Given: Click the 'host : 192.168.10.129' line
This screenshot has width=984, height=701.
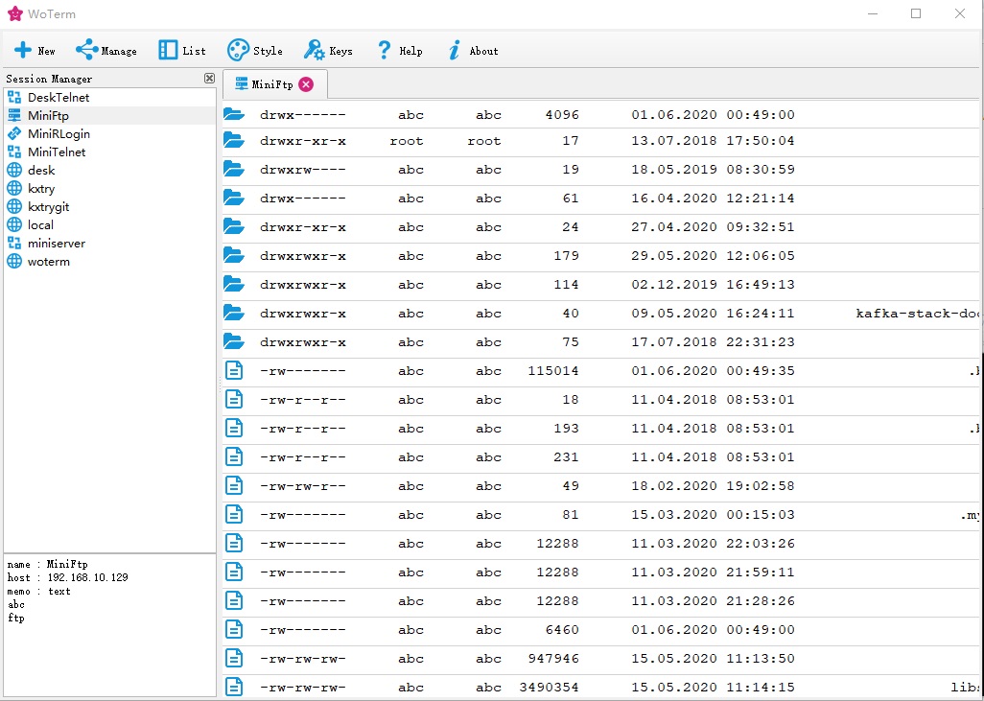Looking at the screenshot, I should (68, 577).
